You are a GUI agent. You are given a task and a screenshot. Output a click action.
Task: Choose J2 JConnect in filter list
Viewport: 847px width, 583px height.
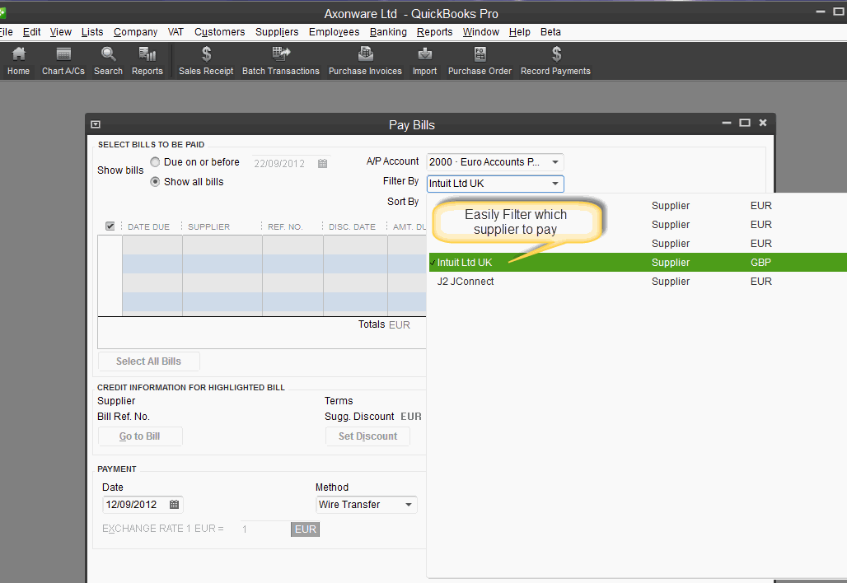pos(638,282)
